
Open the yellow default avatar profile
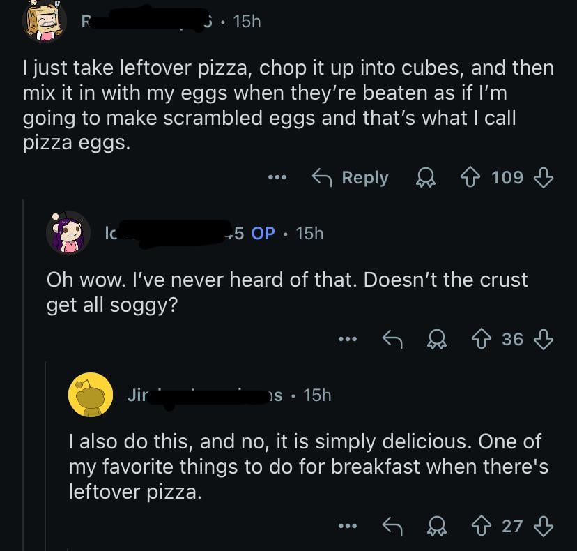coord(91,395)
